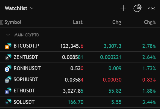Select the ETHUSDT symbol
160x109 pixels.
(25, 91)
